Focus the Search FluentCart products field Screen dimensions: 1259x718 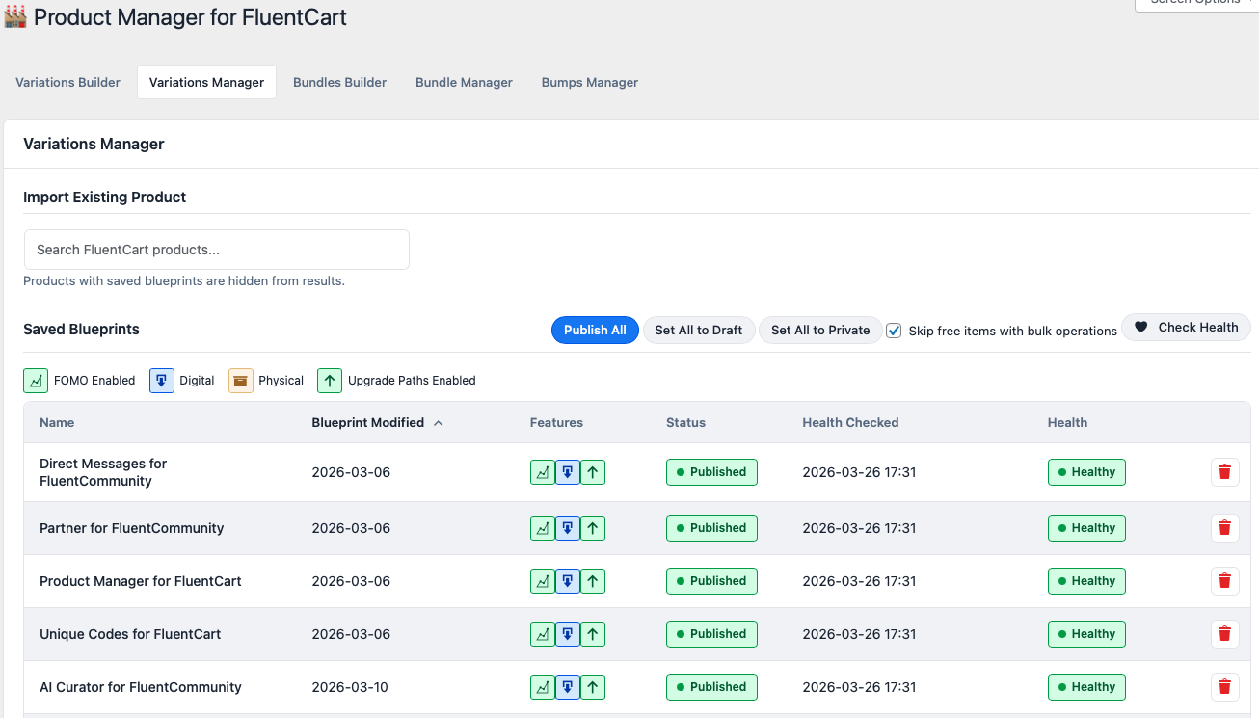(217, 250)
